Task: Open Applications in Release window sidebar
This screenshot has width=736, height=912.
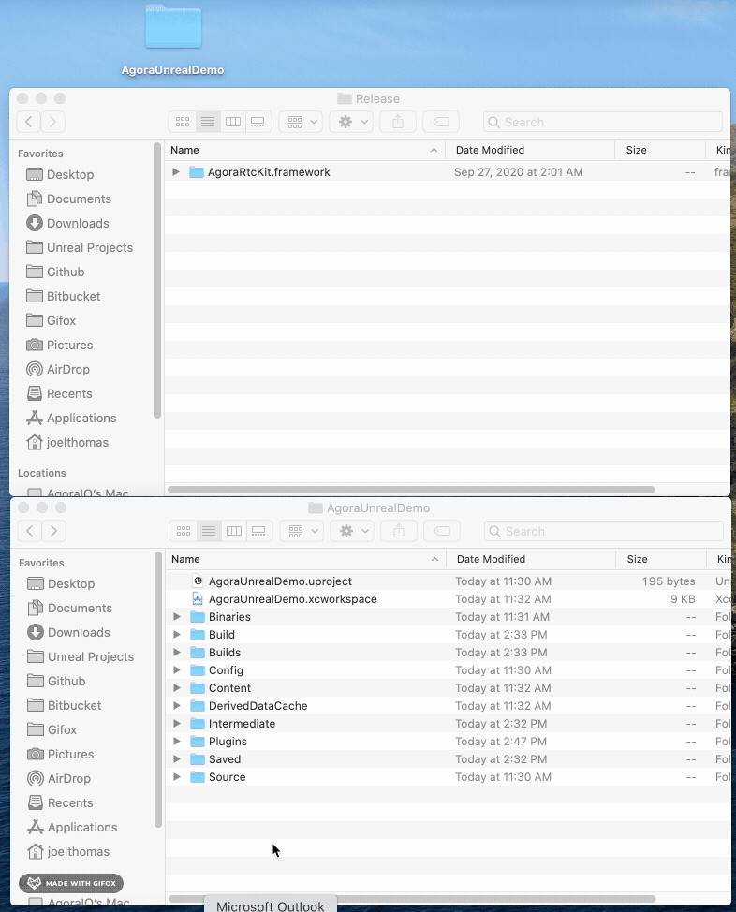Action: [x=71, y=419]
